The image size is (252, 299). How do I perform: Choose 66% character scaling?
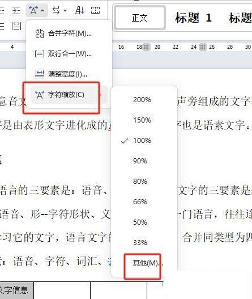click(140, 202)
